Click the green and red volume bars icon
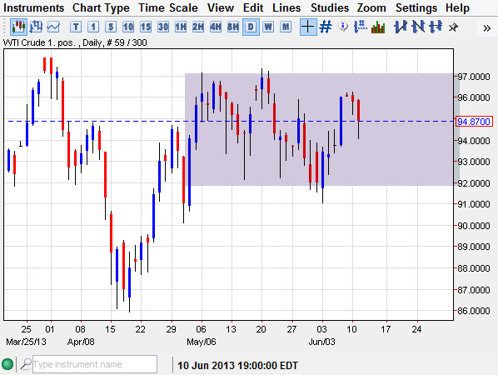Image resolution: width=498 pixels, height=375 pixels. (x=378, y=27)
